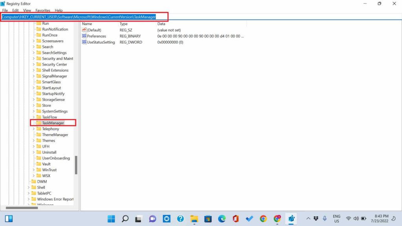
Task: Expand the Screensavers key
Action: pos(34,41)
